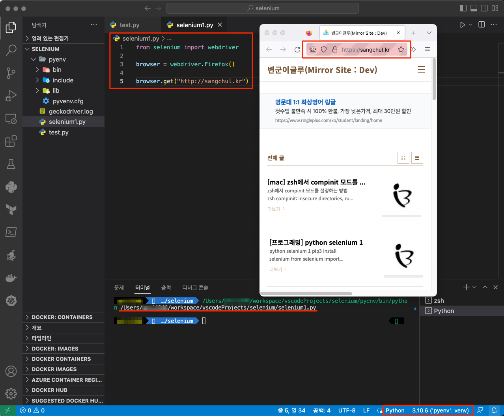Screen dimensions: 504x416
Task: Open the Testing flask icon
Action: pyautogui.click(x=11, y=163)
